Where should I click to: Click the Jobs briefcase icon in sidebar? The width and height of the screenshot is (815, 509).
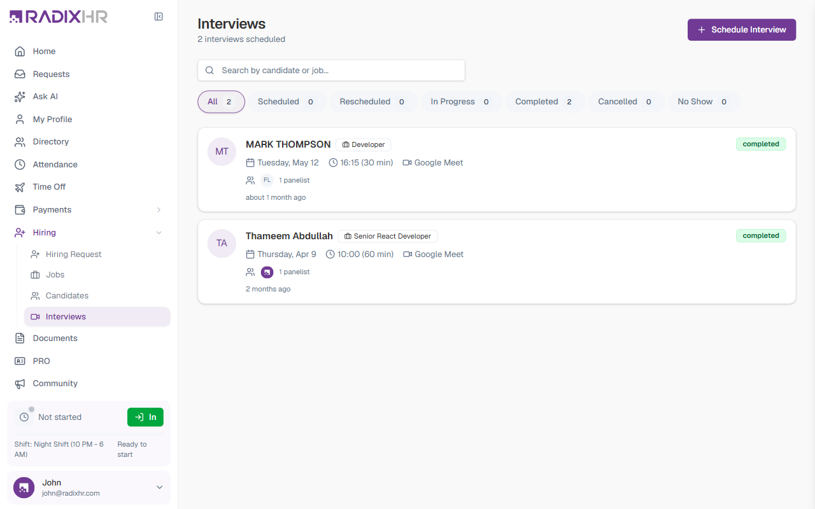pyautogui.click(x=35, y=275)
